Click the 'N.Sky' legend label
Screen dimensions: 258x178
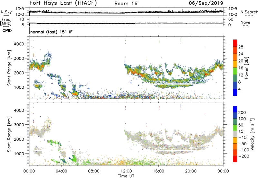pos(6,12)
